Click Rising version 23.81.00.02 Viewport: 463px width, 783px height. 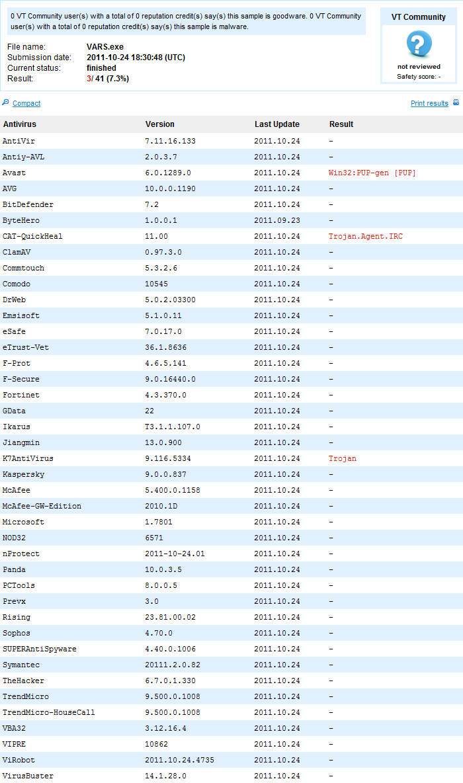click(170, 617)
